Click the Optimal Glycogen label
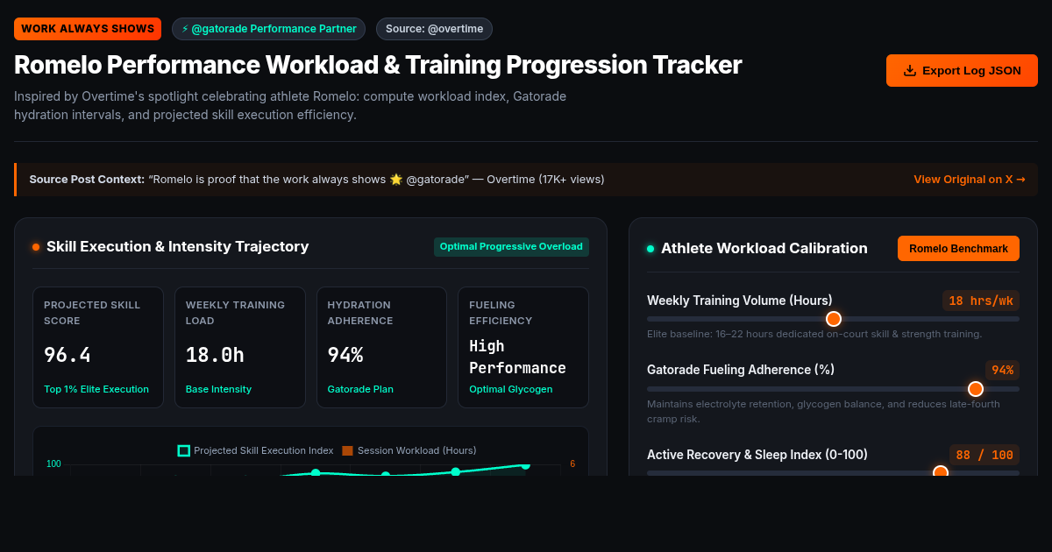 (x=511, y=389)
